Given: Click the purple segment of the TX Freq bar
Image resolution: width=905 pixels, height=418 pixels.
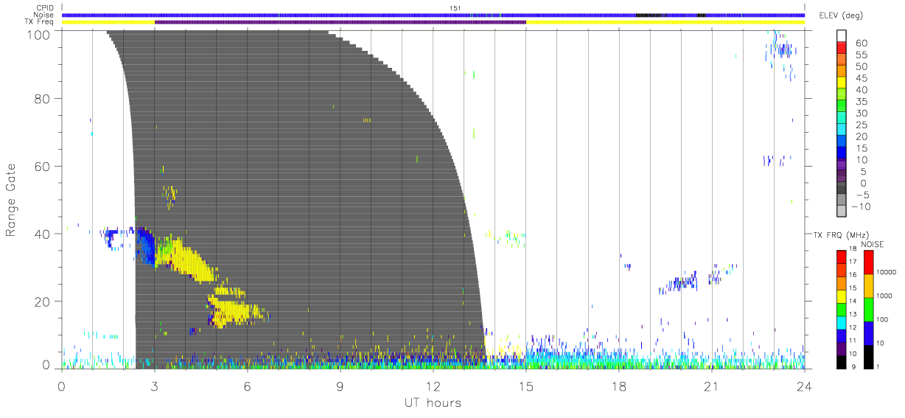Looking at the screenshot, I should pyautogui.click(x=340, y=22).
